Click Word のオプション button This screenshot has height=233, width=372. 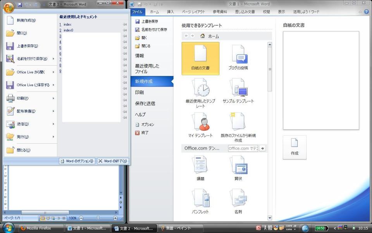(77, 161)
